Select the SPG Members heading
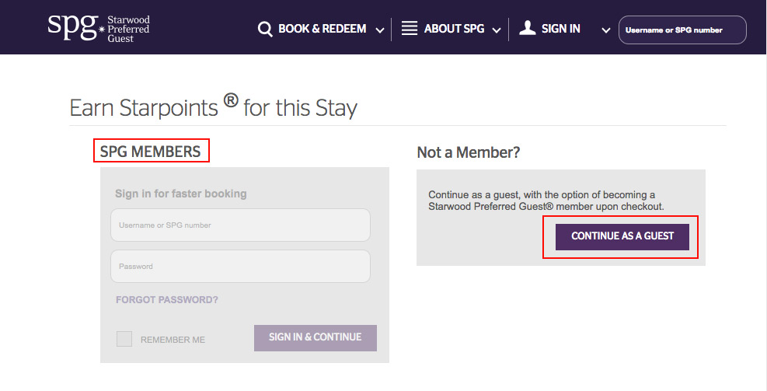 coord(151,152)
